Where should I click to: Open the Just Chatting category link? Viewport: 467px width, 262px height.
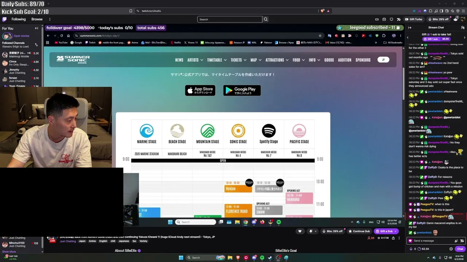point(68,241)
